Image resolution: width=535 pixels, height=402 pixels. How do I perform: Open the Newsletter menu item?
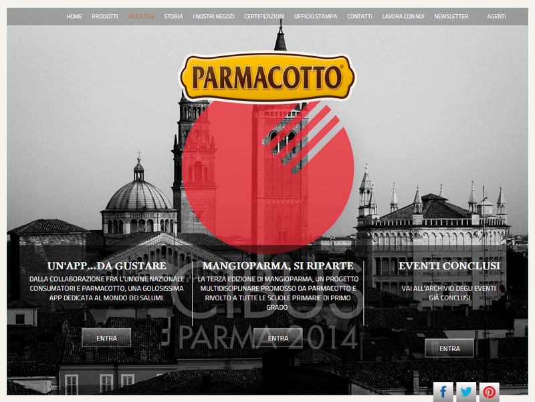451,16
